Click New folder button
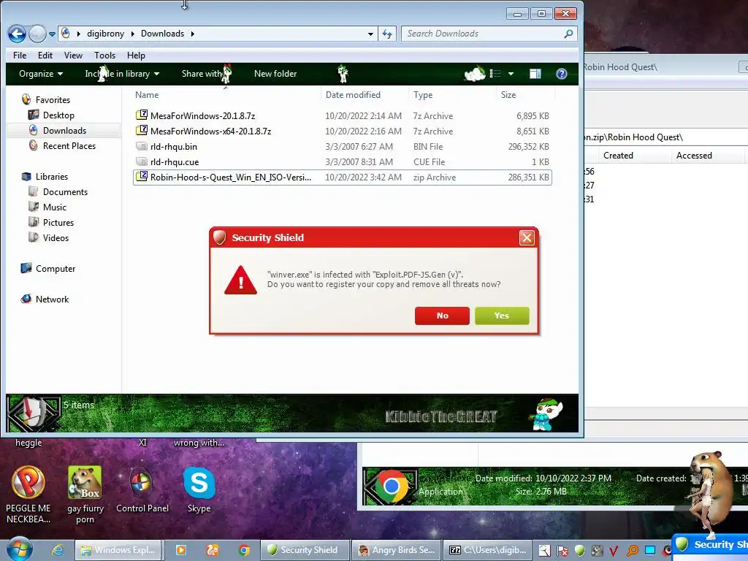Image resolution: width=748 pixels, height=561 pixels. pyautogui.click(x=275, y=74)
